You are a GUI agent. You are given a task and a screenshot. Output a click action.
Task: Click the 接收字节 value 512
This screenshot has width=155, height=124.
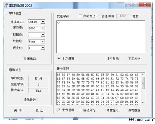coord(38,91)
